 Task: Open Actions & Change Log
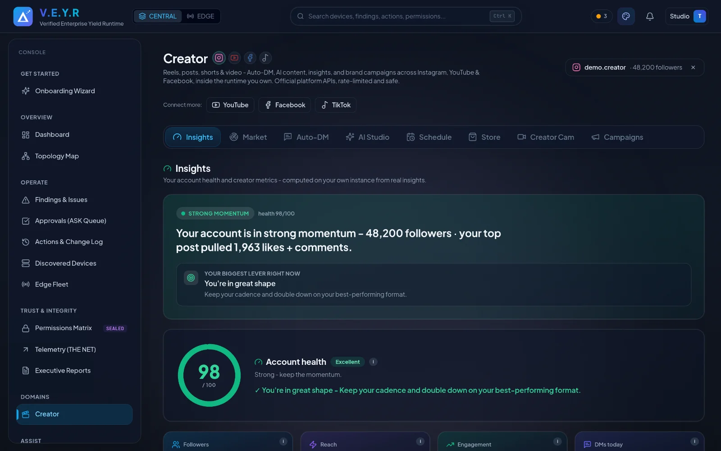pyautogui.click(x=74, y=242)
